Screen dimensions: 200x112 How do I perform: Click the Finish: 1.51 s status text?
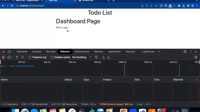coord(88,104)
